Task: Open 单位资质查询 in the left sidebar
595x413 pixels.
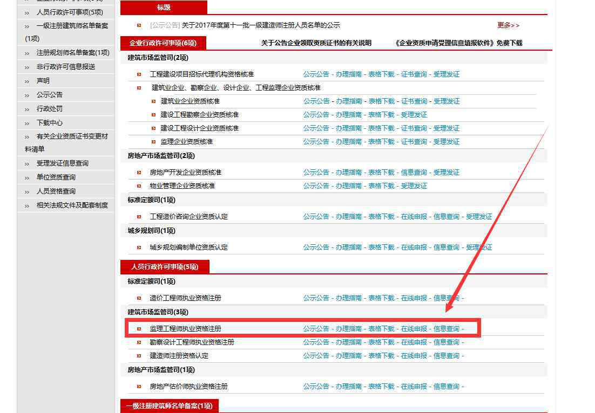Action: (x=56, y=177)
